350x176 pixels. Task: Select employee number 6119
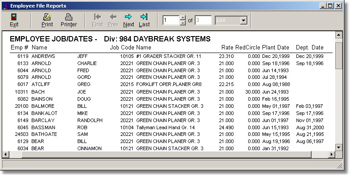(x=23, y=56)
